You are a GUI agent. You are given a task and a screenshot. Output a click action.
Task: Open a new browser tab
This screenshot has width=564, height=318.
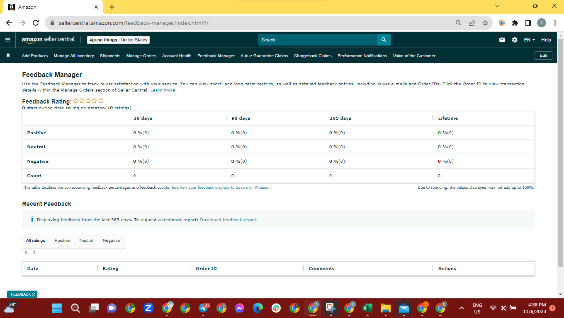[x=112, y=7]
